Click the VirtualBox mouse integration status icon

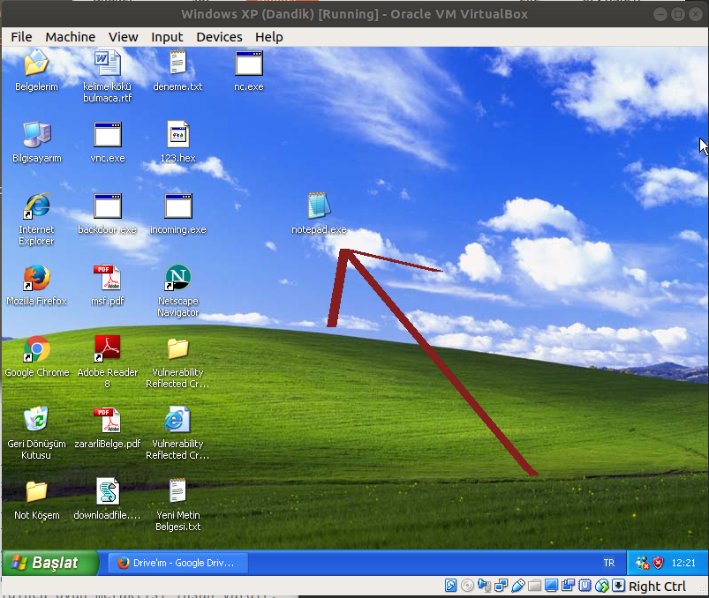601,586
